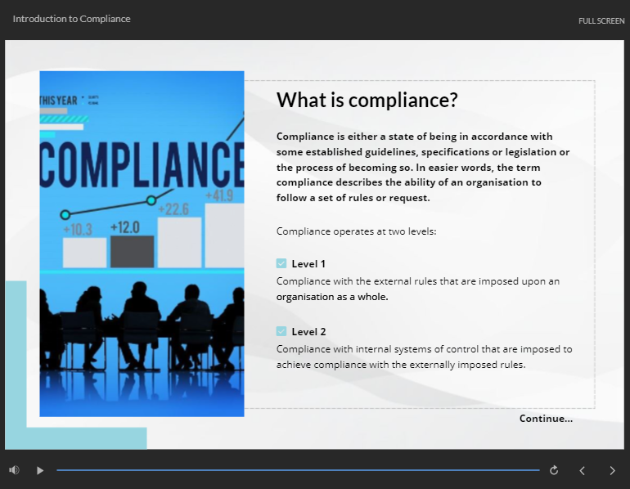Select the 'Level 2' label text

pos(308,331)
